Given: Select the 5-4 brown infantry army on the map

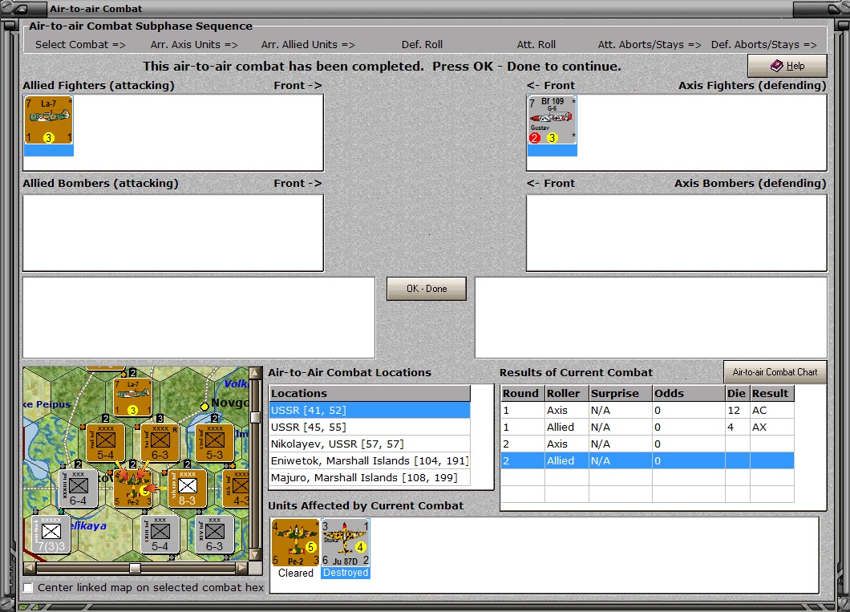Looking at the screenshot, I should [106, 442].
